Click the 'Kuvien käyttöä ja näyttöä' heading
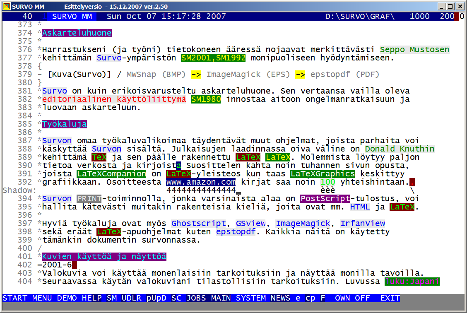The height and width of the screenshot is (313, 467). click(x=104, y=257)
